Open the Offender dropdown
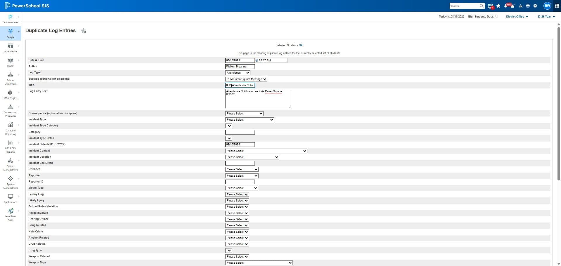 point(242,169)
